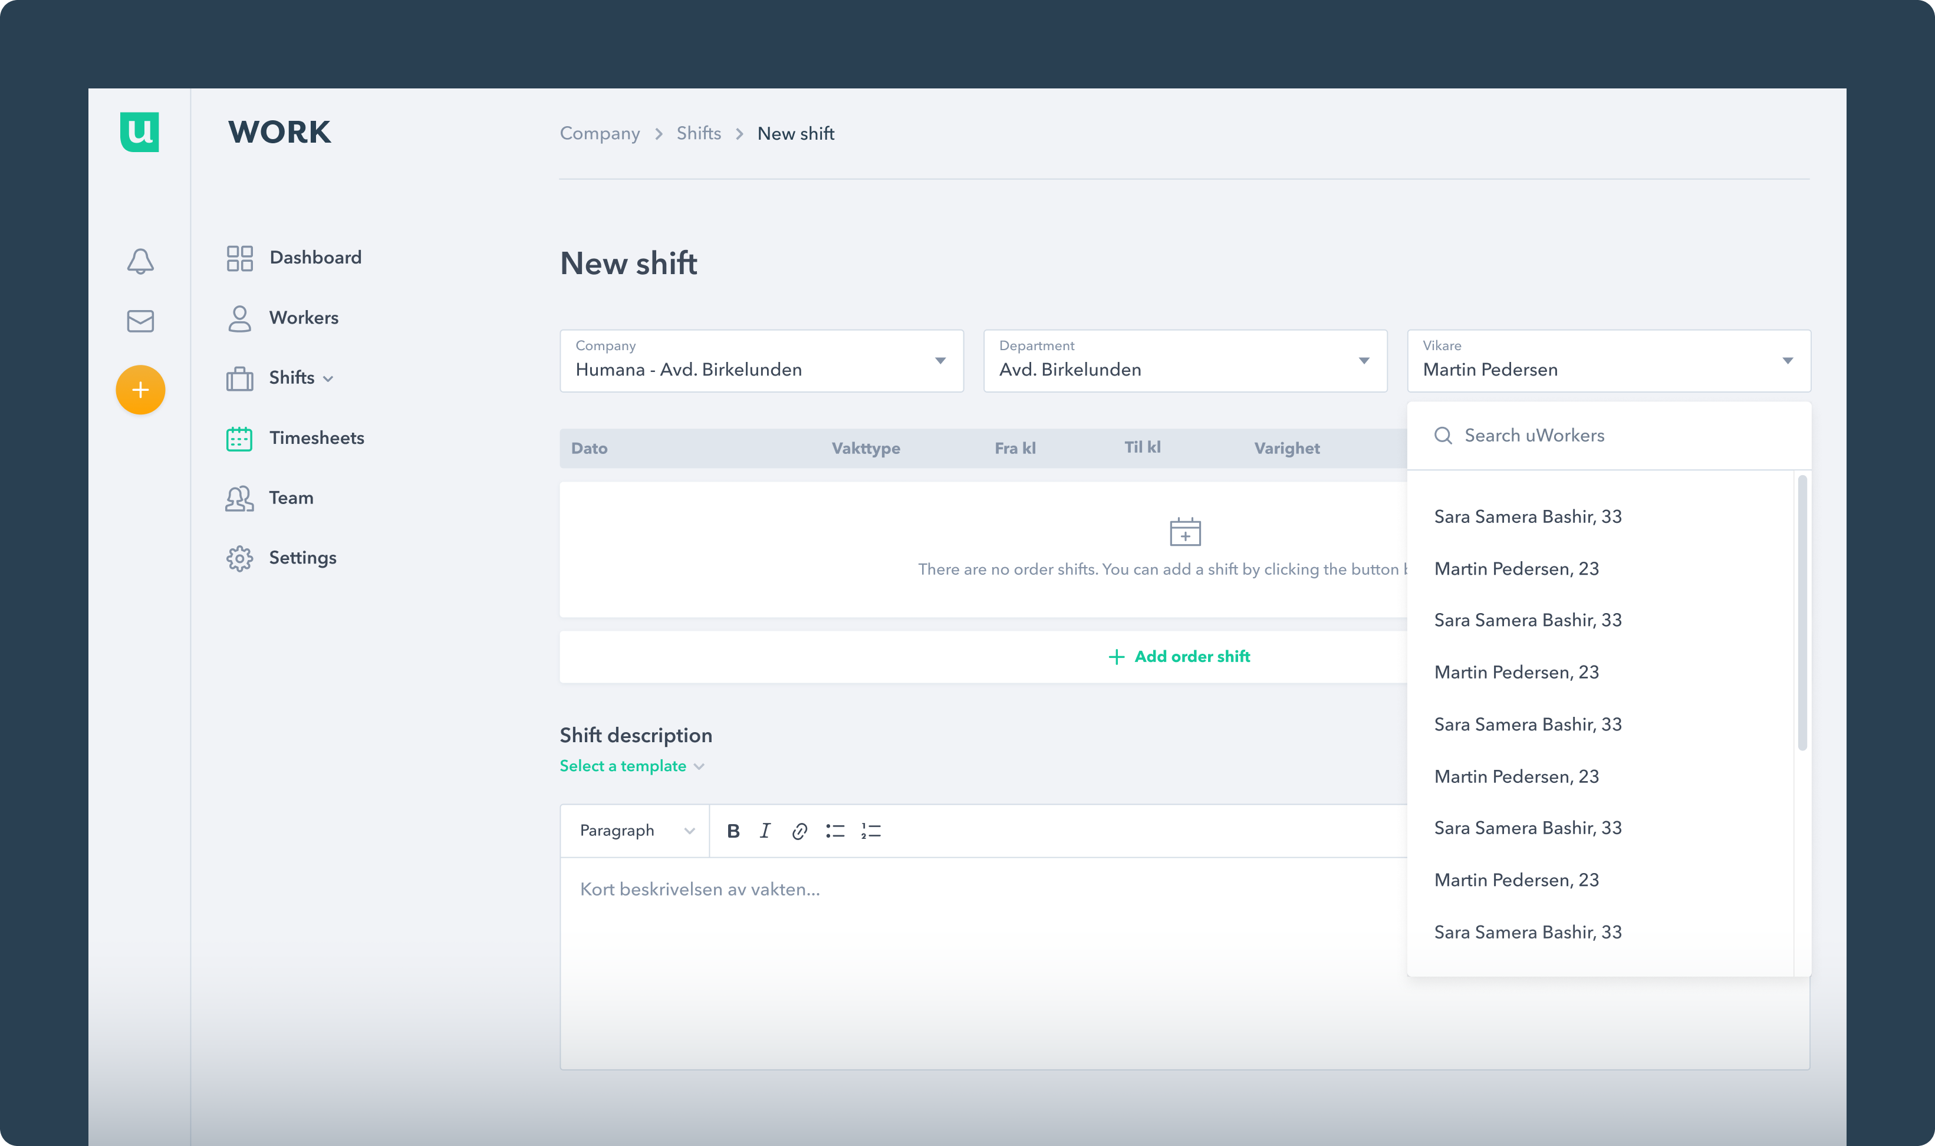Collapse the Vikare dropdown
1935x1146 pixels.
(1787, 361)
